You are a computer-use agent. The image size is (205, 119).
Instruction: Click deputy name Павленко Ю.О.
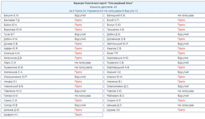pos(13,91)
